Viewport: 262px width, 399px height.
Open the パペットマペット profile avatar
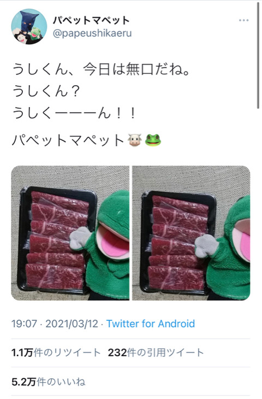click(x=29, y=26)
